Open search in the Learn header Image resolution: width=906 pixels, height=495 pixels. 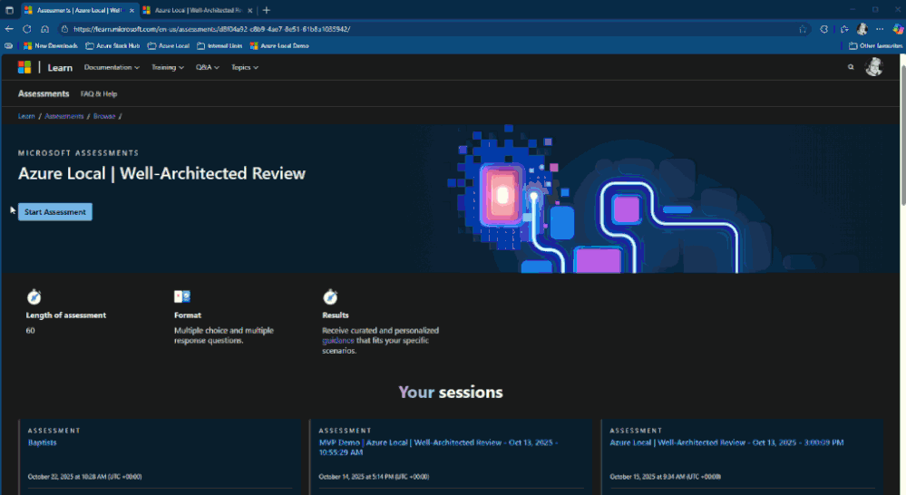tap(851, 67)
